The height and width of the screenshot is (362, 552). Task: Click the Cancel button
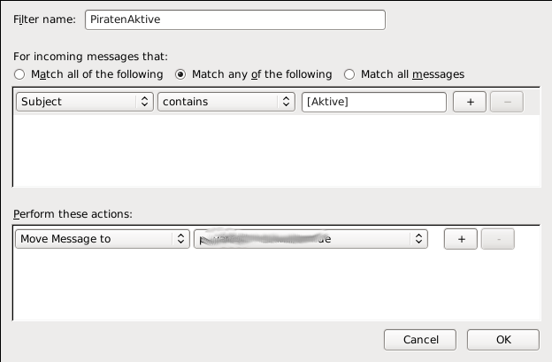click(420, 340)
